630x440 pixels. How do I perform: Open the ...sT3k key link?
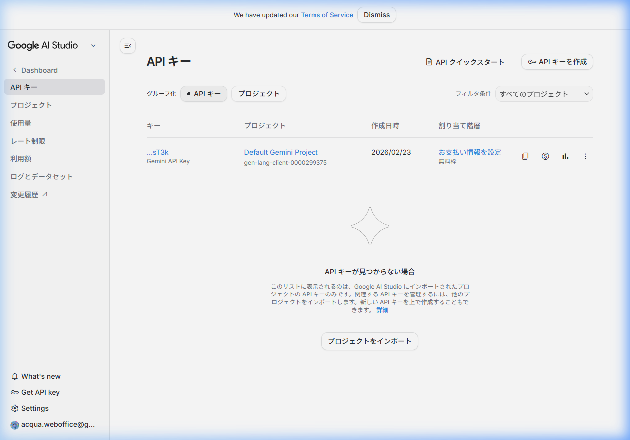158,152
